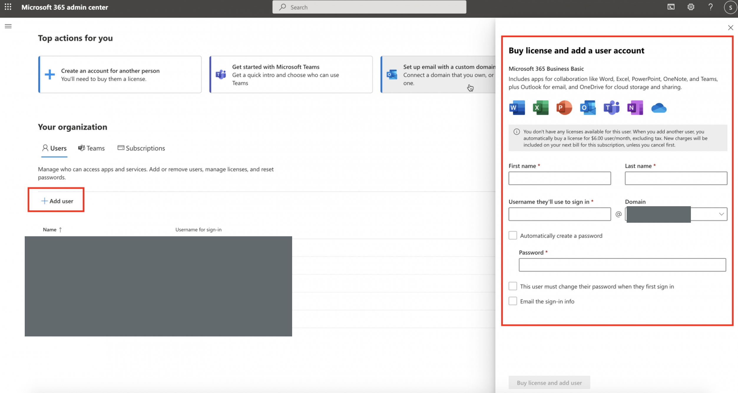This screenshot has width=738, height=393.
Task: Click the Add user button
Action: coord(57,201)
